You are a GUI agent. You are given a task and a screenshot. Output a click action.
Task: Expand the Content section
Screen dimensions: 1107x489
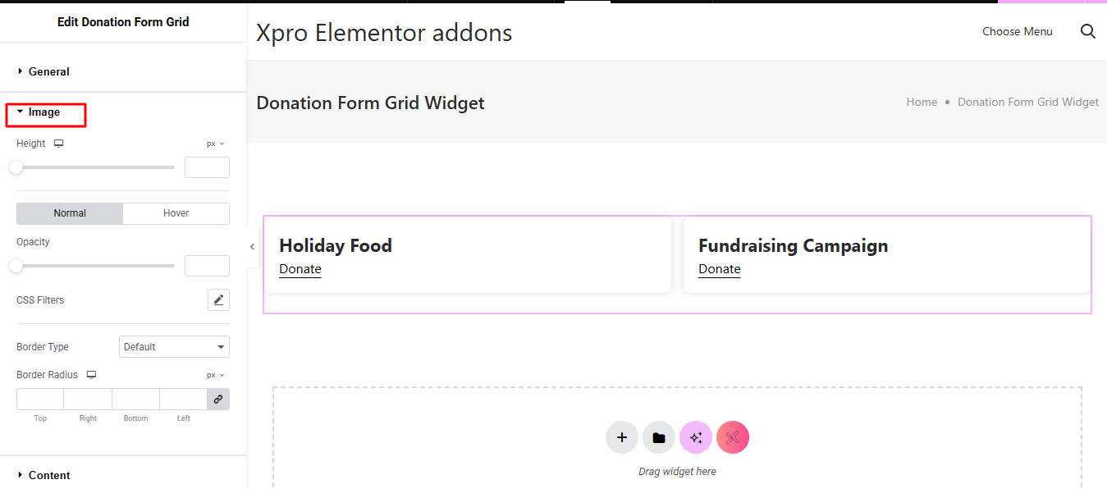[x=48, y=475]
